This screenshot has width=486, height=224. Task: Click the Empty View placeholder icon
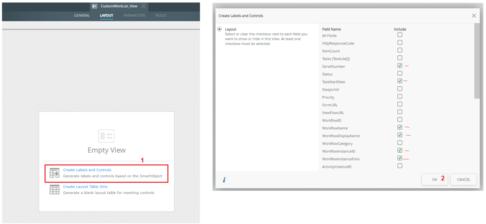(x=106, y=136)
